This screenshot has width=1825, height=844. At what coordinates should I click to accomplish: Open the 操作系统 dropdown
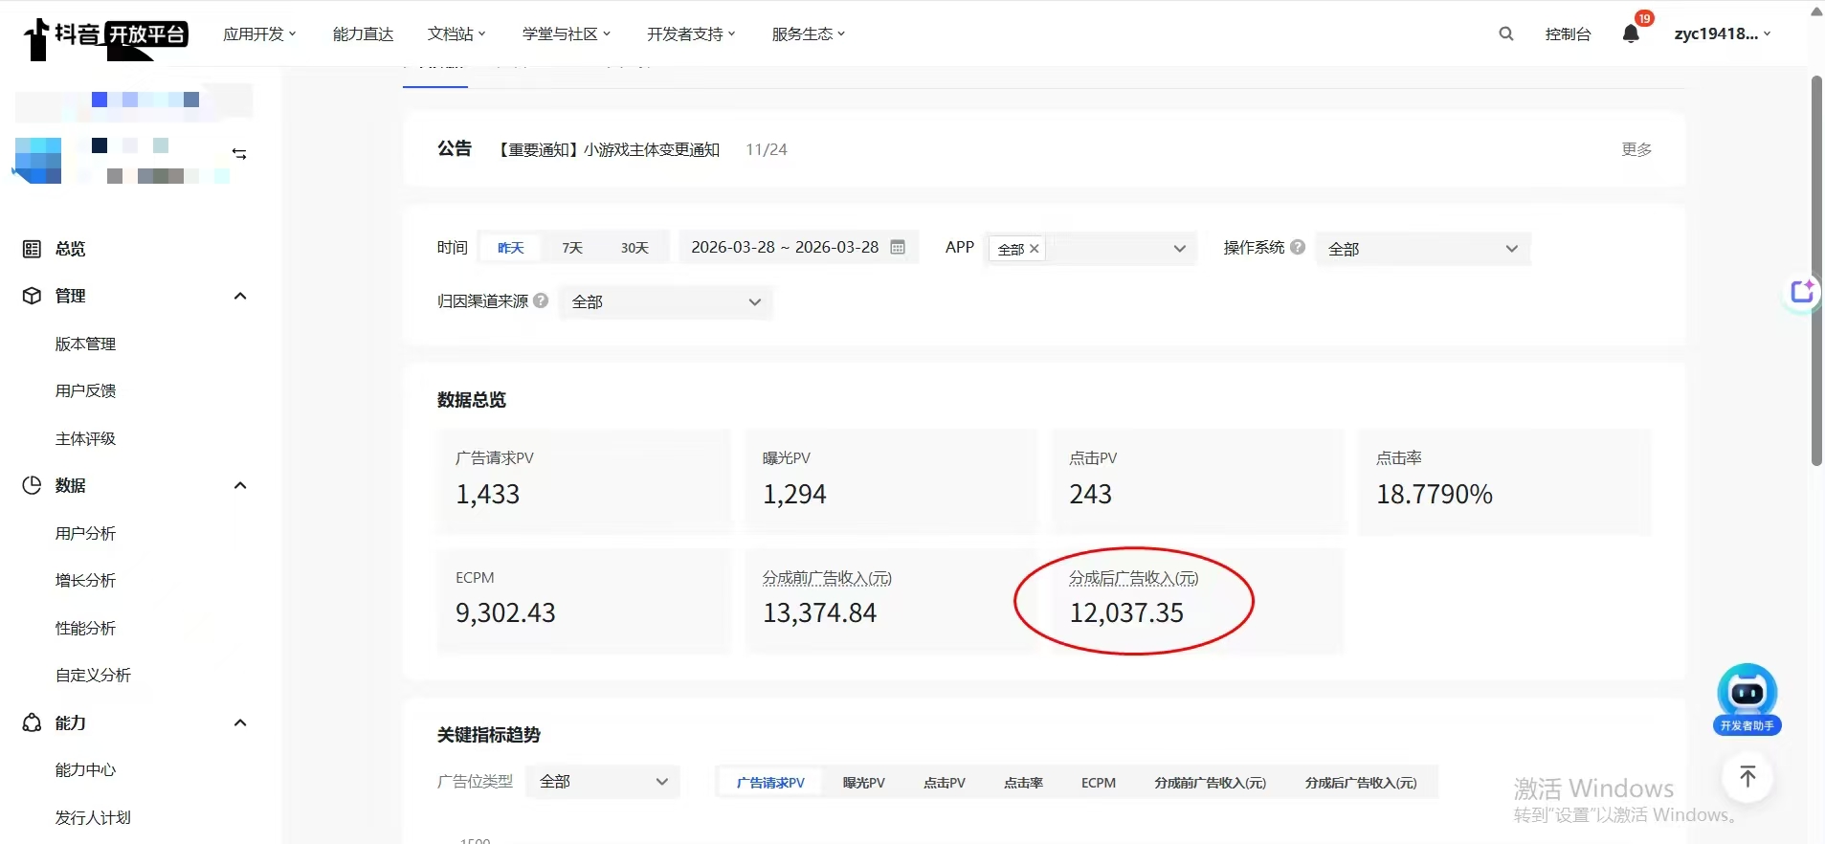click(1423, 249)
